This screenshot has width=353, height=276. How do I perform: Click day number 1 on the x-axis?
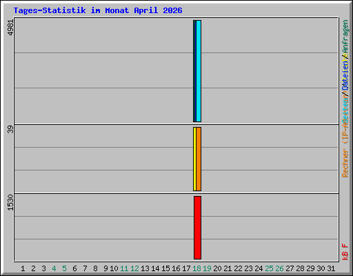23,268
